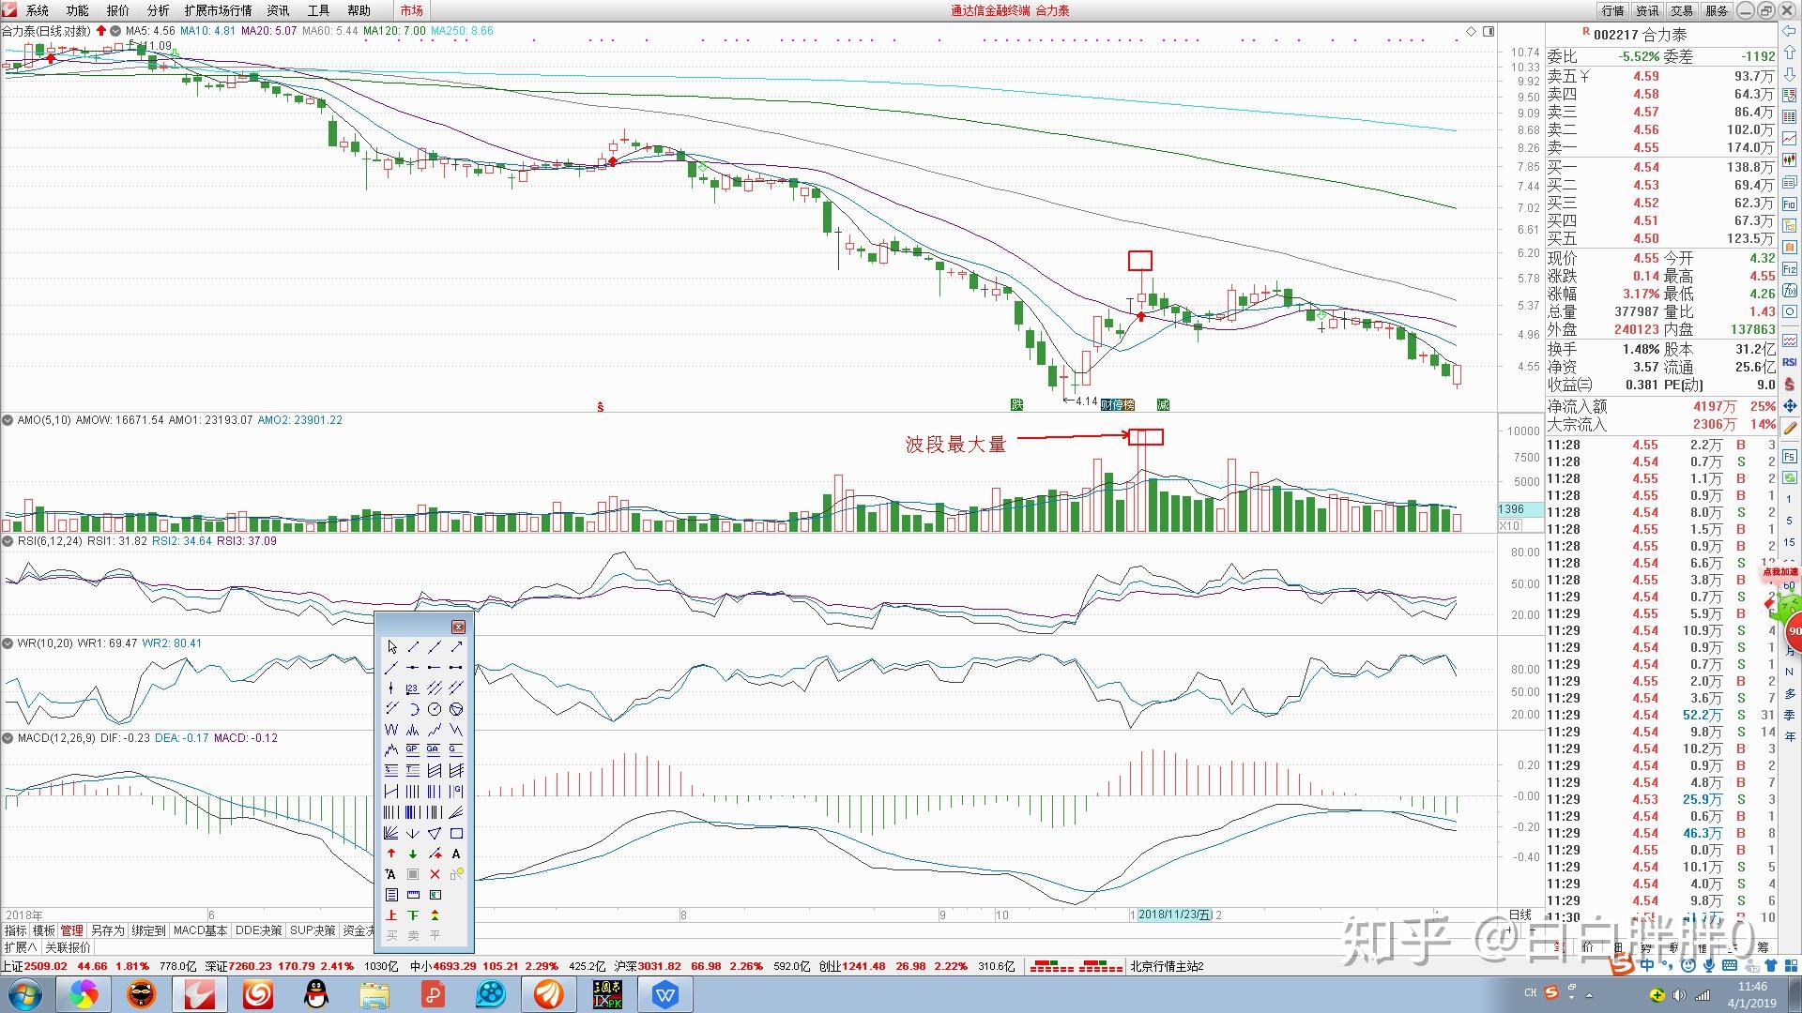Toggle the square panel icon at chart top-right
Screen dimensions: 1802x1013
(1489, 31)
